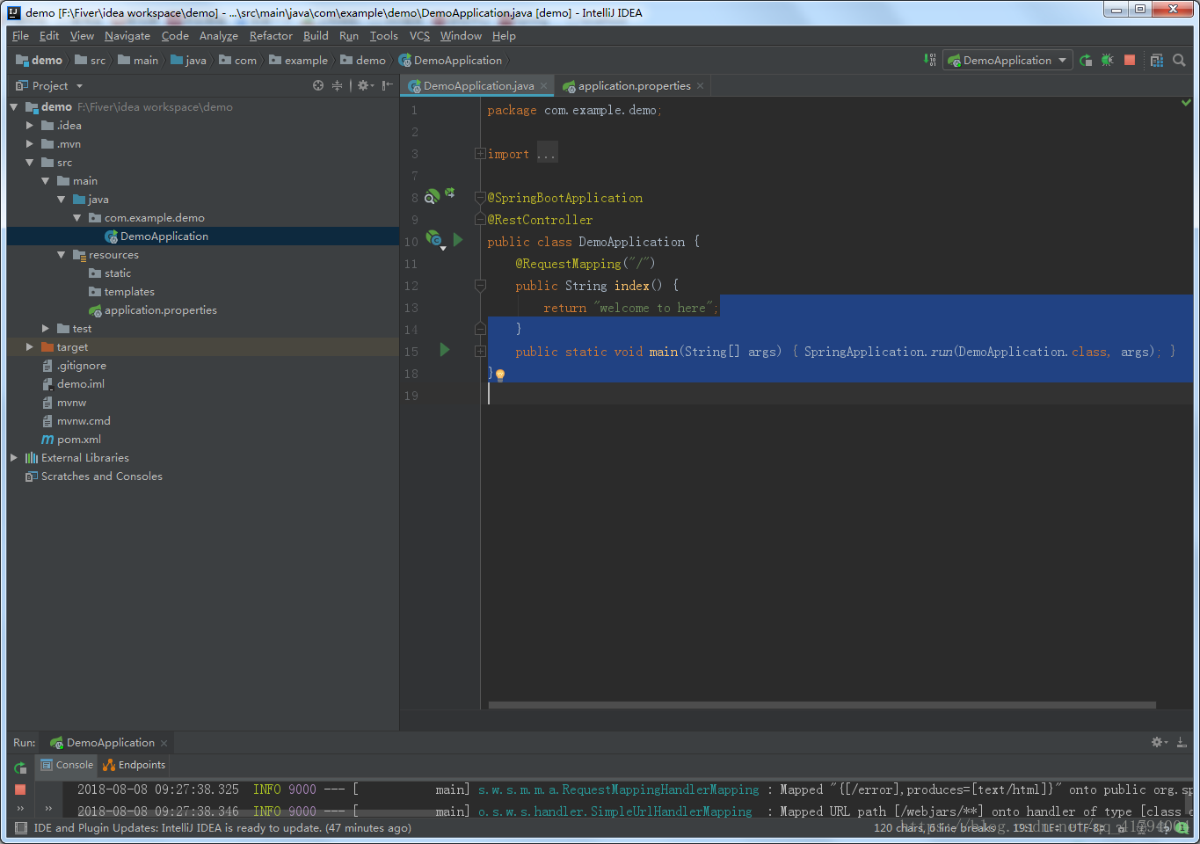Open Search Everywhere magnifier
Viewport: 1200px width, 844px height.
(x=1181, y=60)
